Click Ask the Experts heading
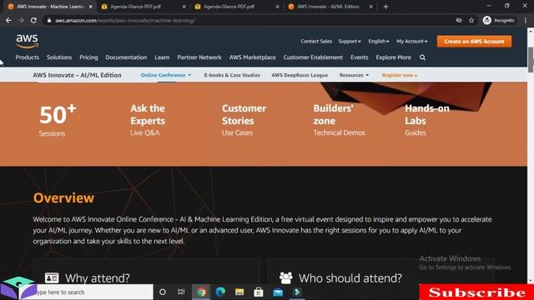Viewport: 534px width, 300px height. coord(148,115)
